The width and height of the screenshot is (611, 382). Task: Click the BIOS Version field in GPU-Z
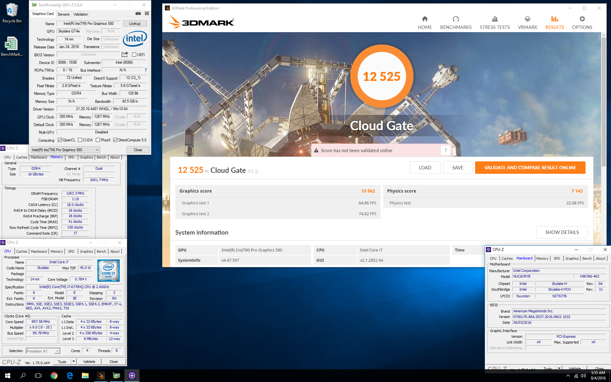click(x=88, y=55)
